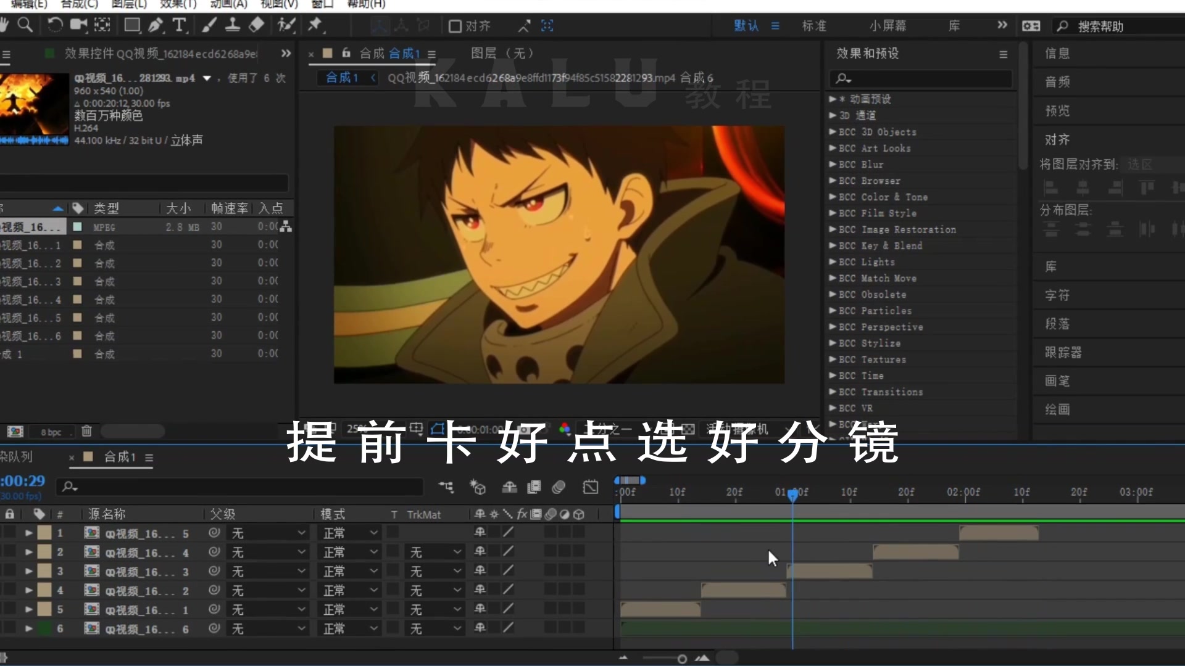Viewport: 1185px width, 666px height.
Task: Open the 字符 panel
Action: [1057, 295]
